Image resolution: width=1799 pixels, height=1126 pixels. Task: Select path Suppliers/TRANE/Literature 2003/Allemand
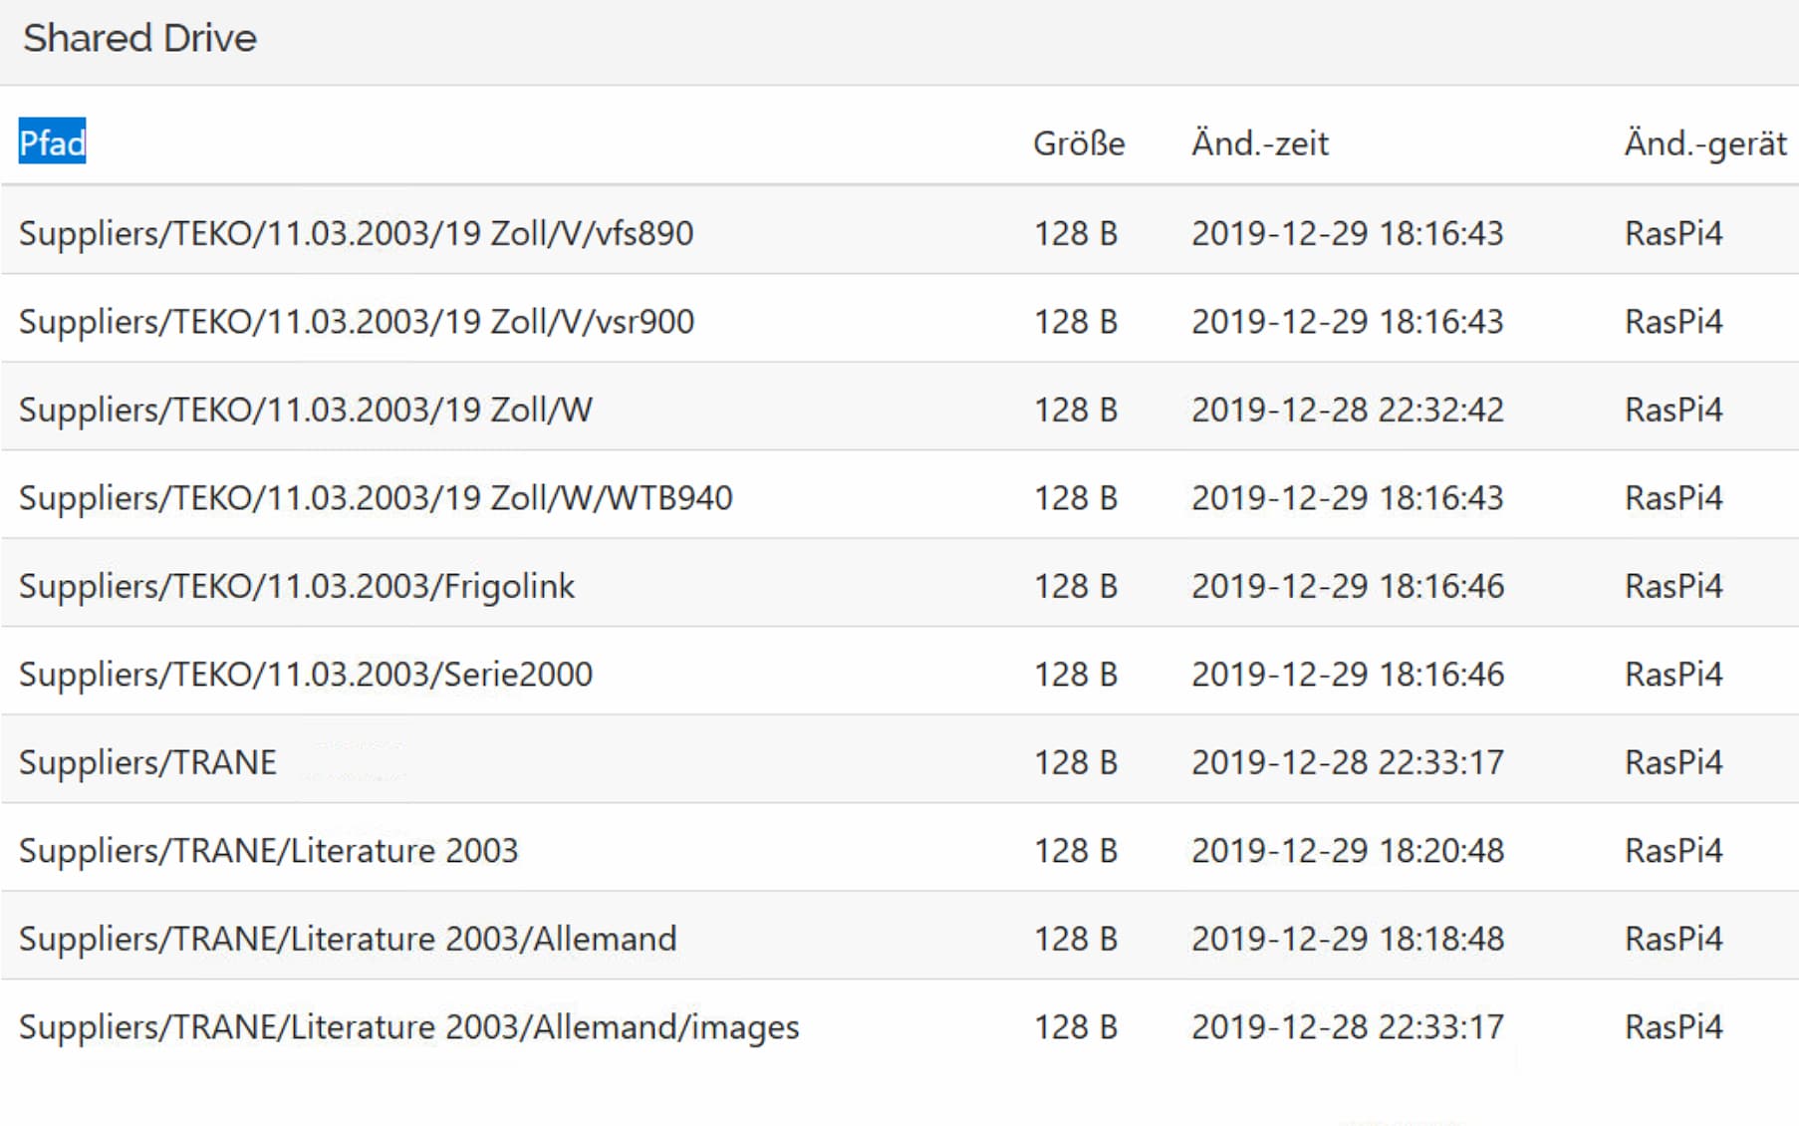348,939
